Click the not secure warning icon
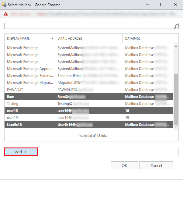The image size is (183, 201). coord(6,14)
